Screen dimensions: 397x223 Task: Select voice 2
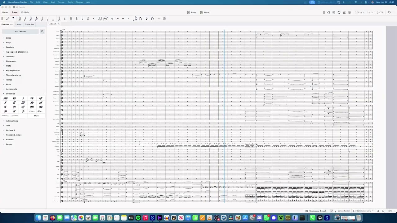(x=152, y=19)
